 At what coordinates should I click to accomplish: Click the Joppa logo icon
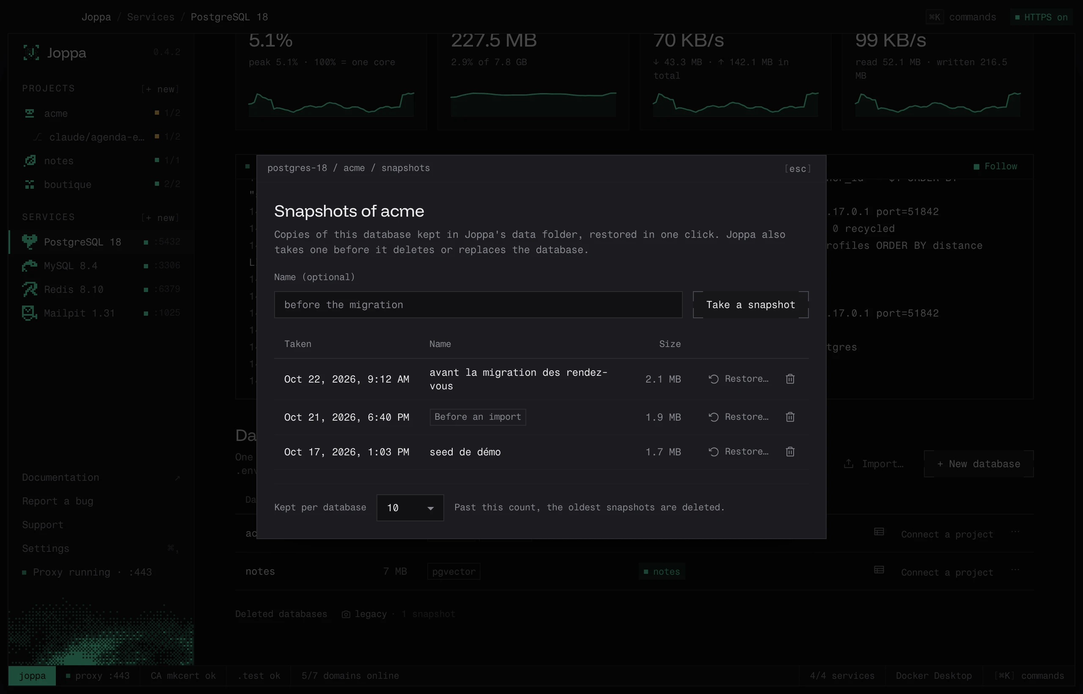[31, 53]
